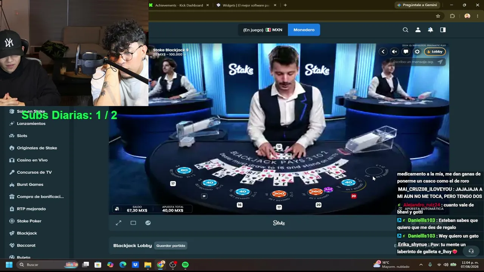Open Stake Poker in the sidebar
Image resolution: width=484 pixels, height=272 pixels.
pyautogui.click(x=29, y=221)
